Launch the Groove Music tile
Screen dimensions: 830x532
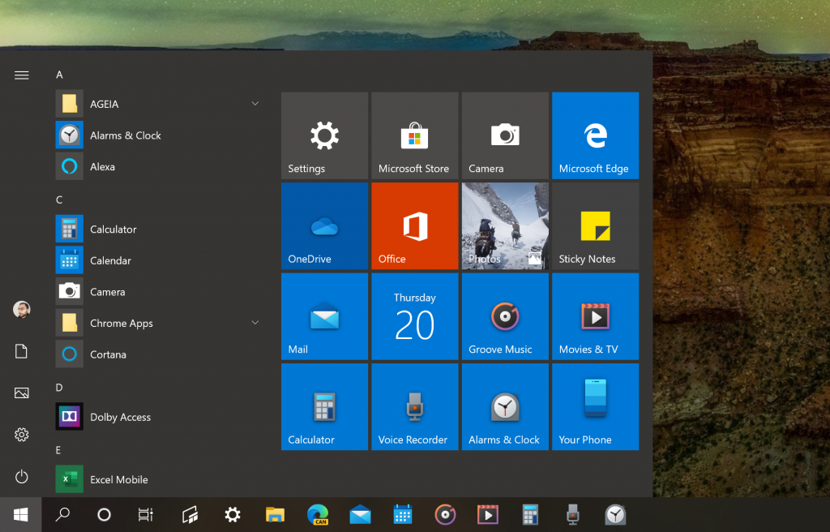(x=505, y=316)
